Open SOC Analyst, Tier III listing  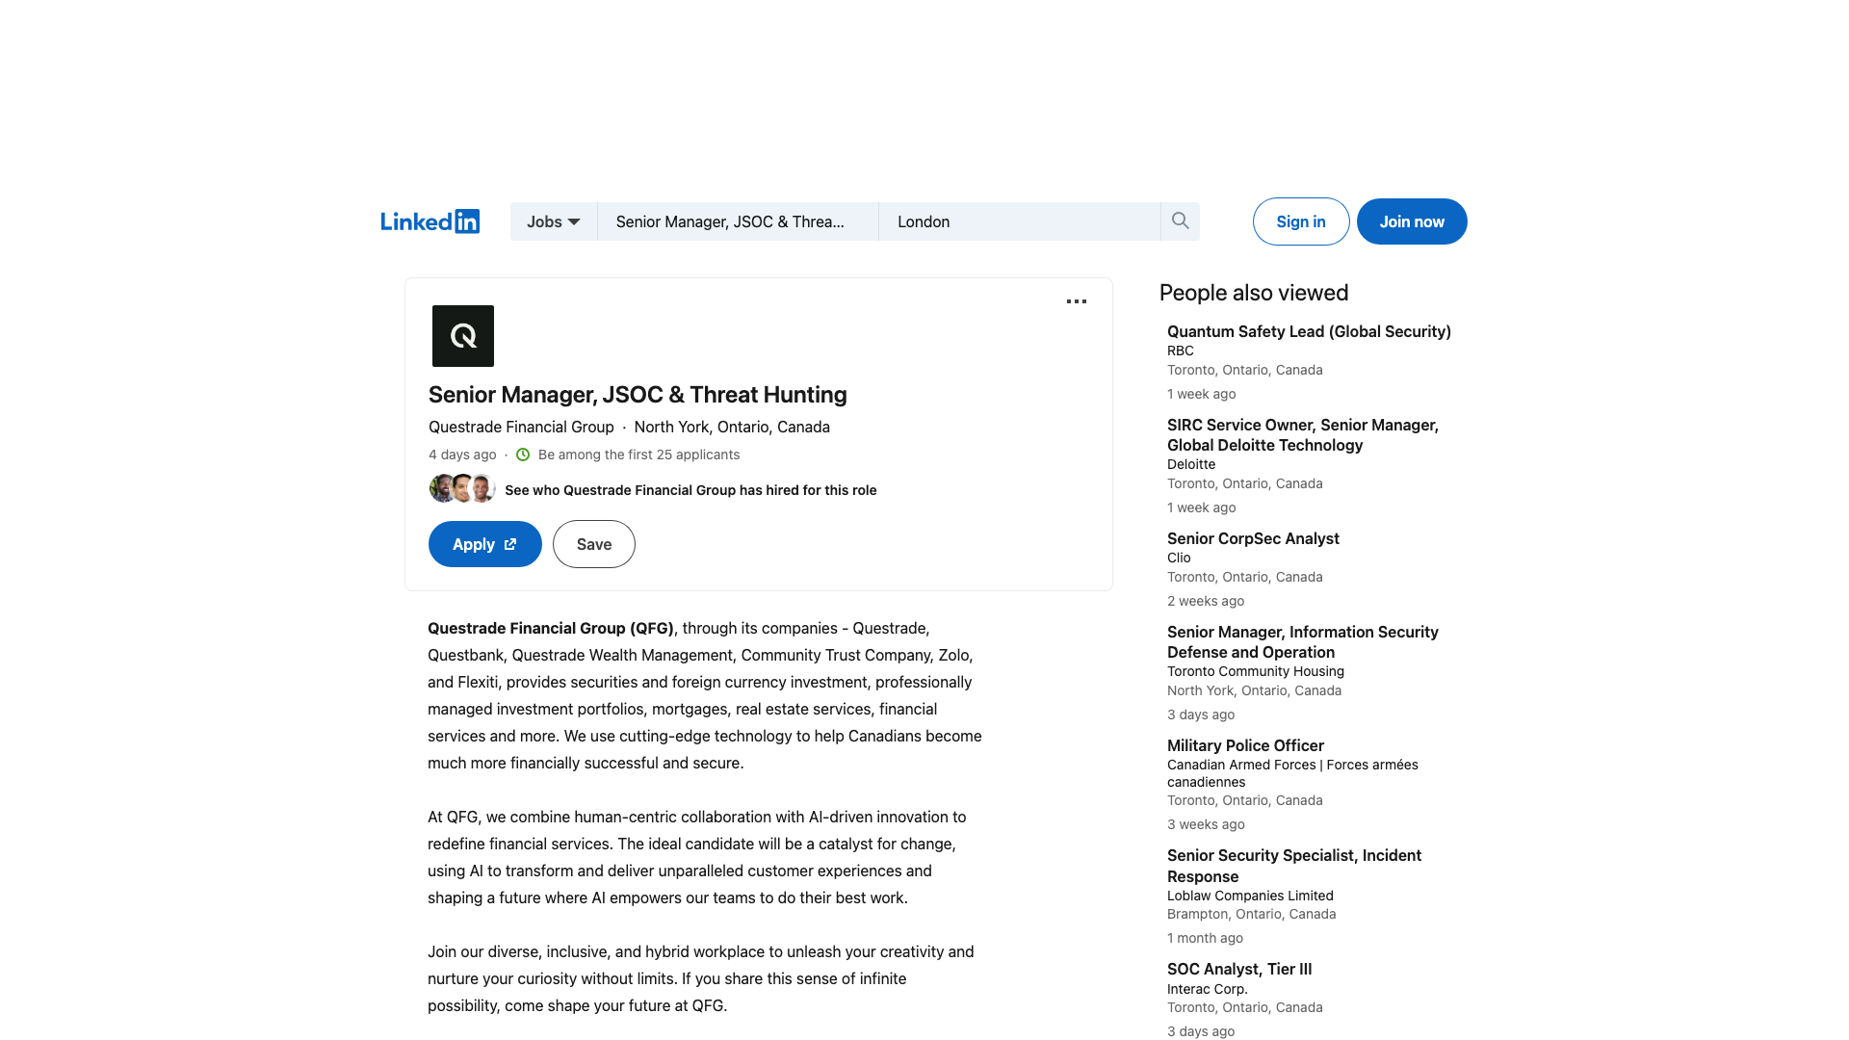pos(1239,969)
